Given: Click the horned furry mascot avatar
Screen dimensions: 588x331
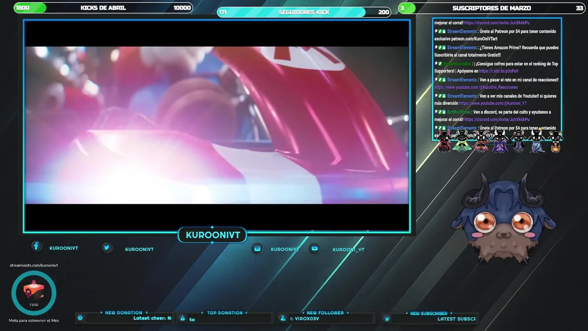Looking at the screenshot, I should (503, 219).
